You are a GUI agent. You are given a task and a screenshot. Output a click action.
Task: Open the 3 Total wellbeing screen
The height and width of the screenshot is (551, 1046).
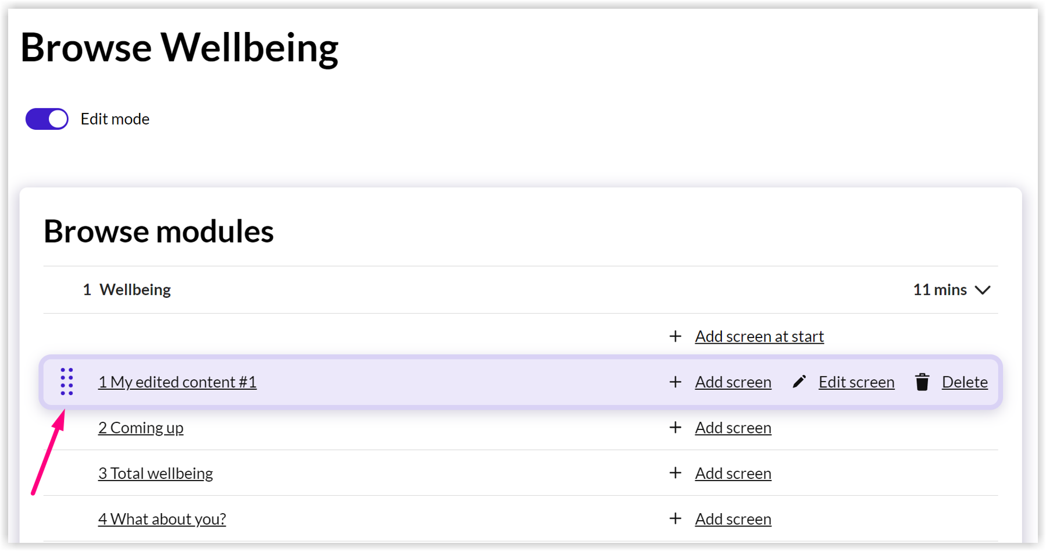coord(155,473)
